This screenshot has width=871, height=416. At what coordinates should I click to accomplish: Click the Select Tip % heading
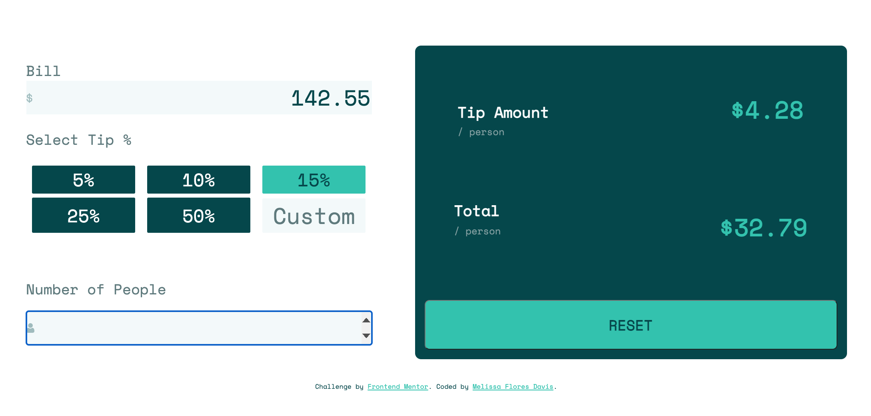[x=79, y=140]
